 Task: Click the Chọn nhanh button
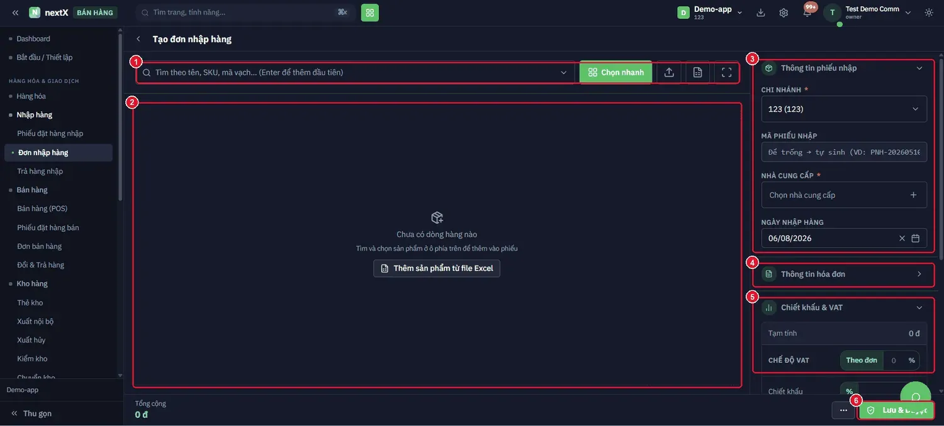click(x=616, y=72)
